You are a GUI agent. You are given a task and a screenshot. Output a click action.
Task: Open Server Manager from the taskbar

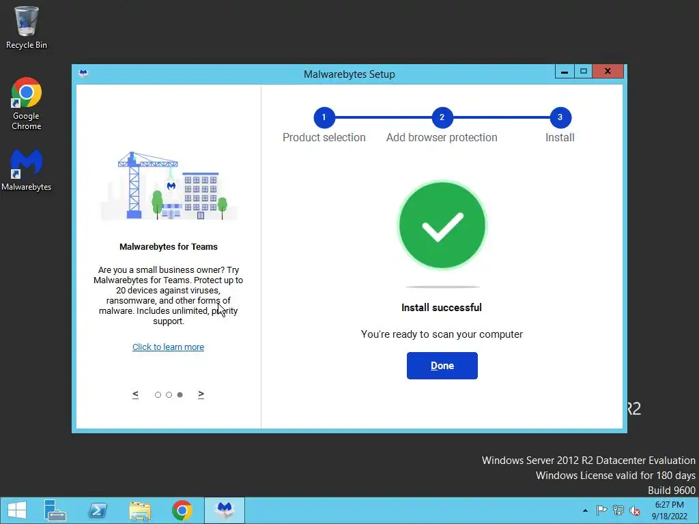point(55,510)
